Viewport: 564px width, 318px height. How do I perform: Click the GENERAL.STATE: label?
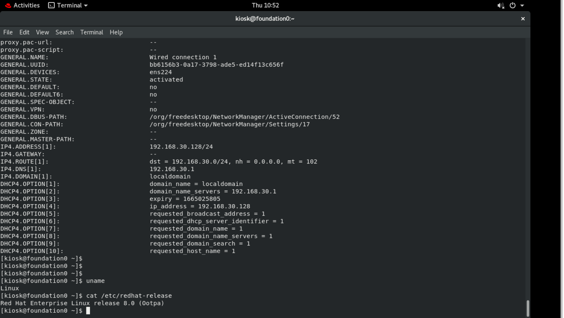pyautogui.click(x=26, y=80)
